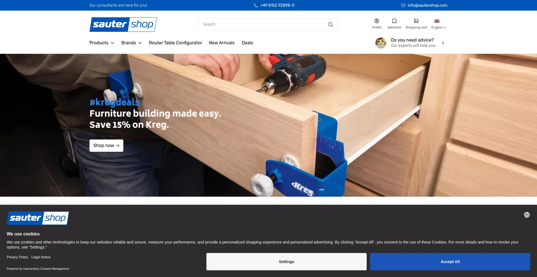Expand the Brands dropdown menu
The height and width of the screenshot is (277, 537).
[x=131, y=43]
